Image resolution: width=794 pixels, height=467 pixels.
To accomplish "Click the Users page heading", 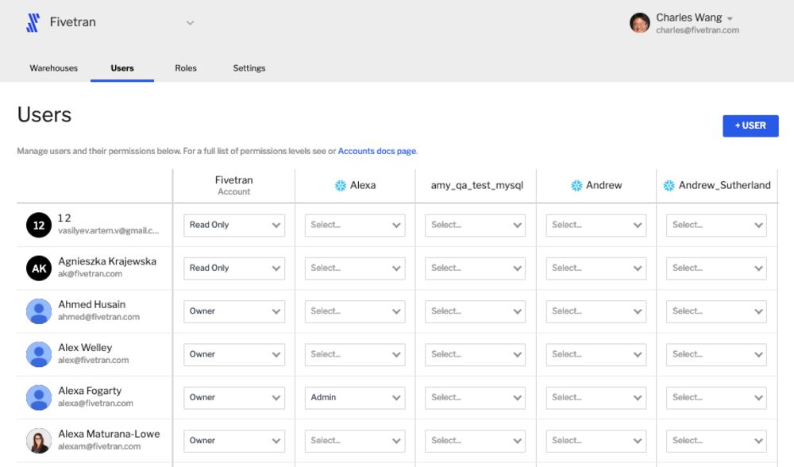I will coord(44,115).
